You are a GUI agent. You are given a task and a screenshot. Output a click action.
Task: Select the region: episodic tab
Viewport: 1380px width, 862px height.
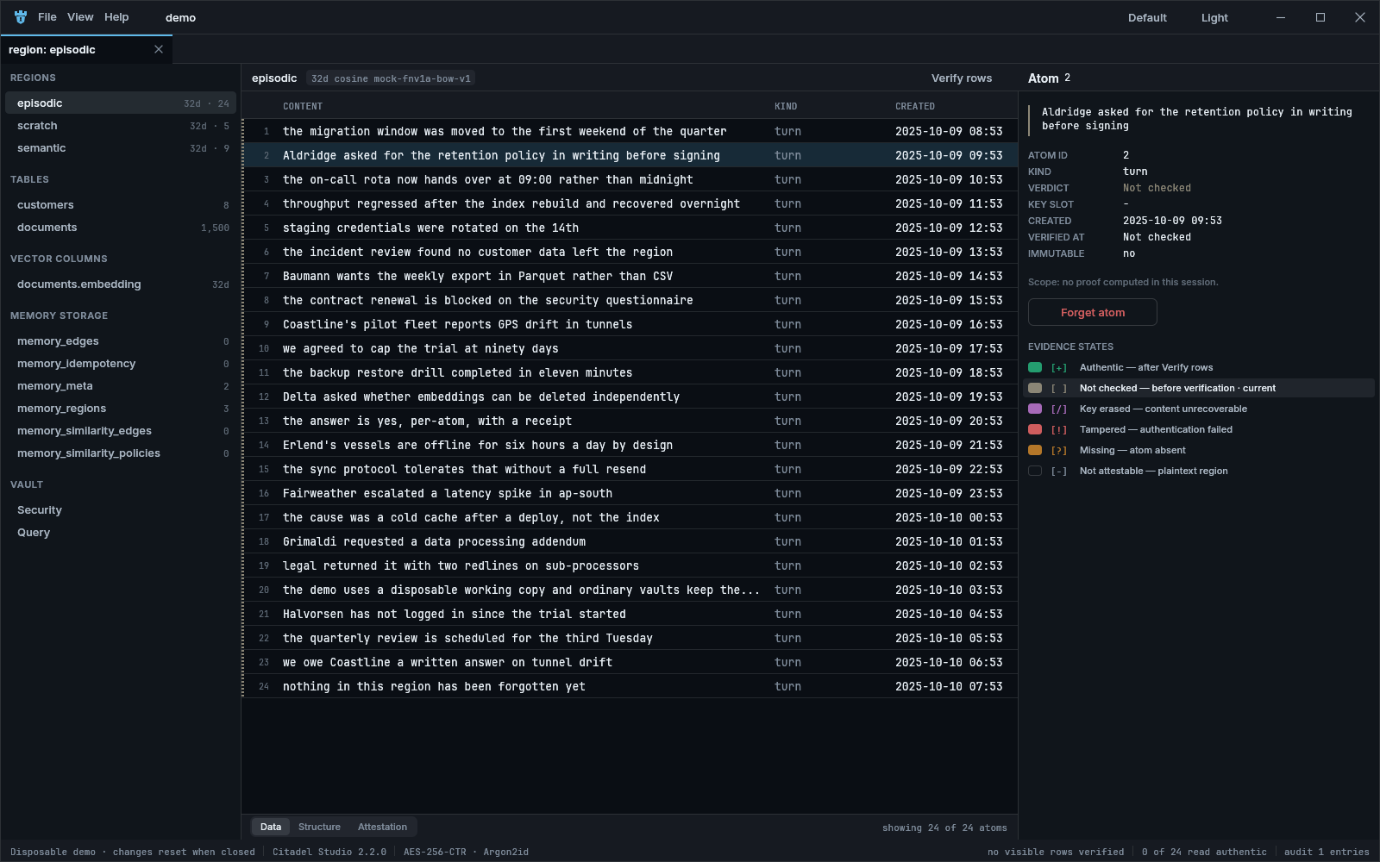pyautogui.click(x=86, y=49)
